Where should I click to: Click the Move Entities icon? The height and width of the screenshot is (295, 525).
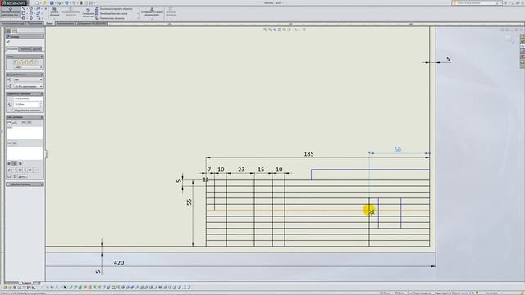97,18
